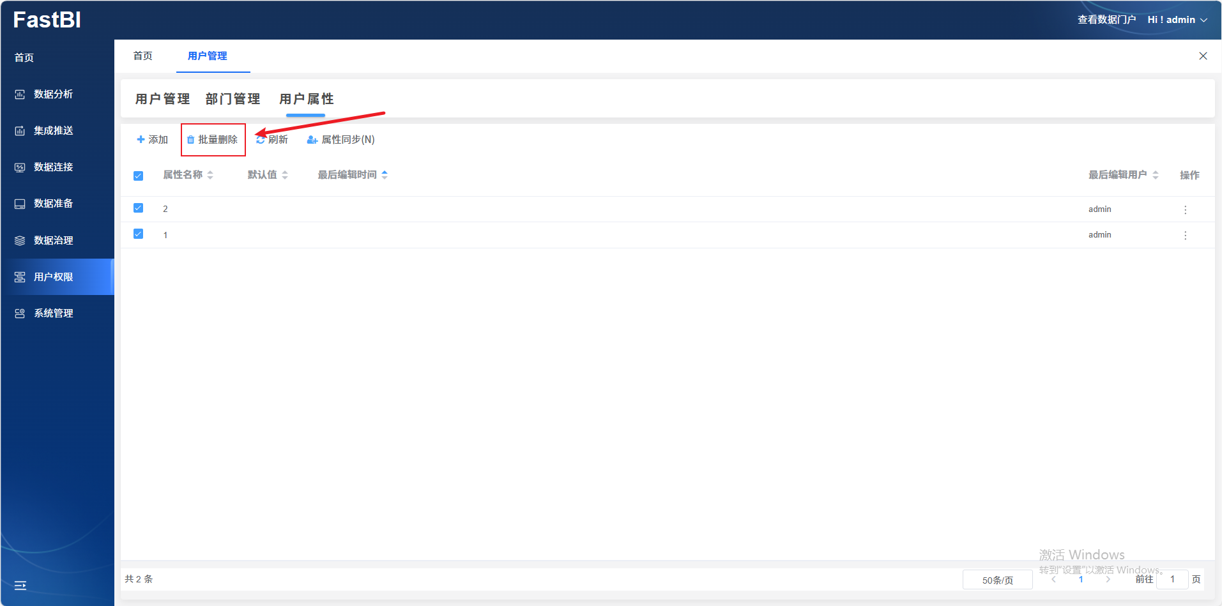
Task: Open the 用户管理 sub-tab
Action: click(x=163, y=99)
